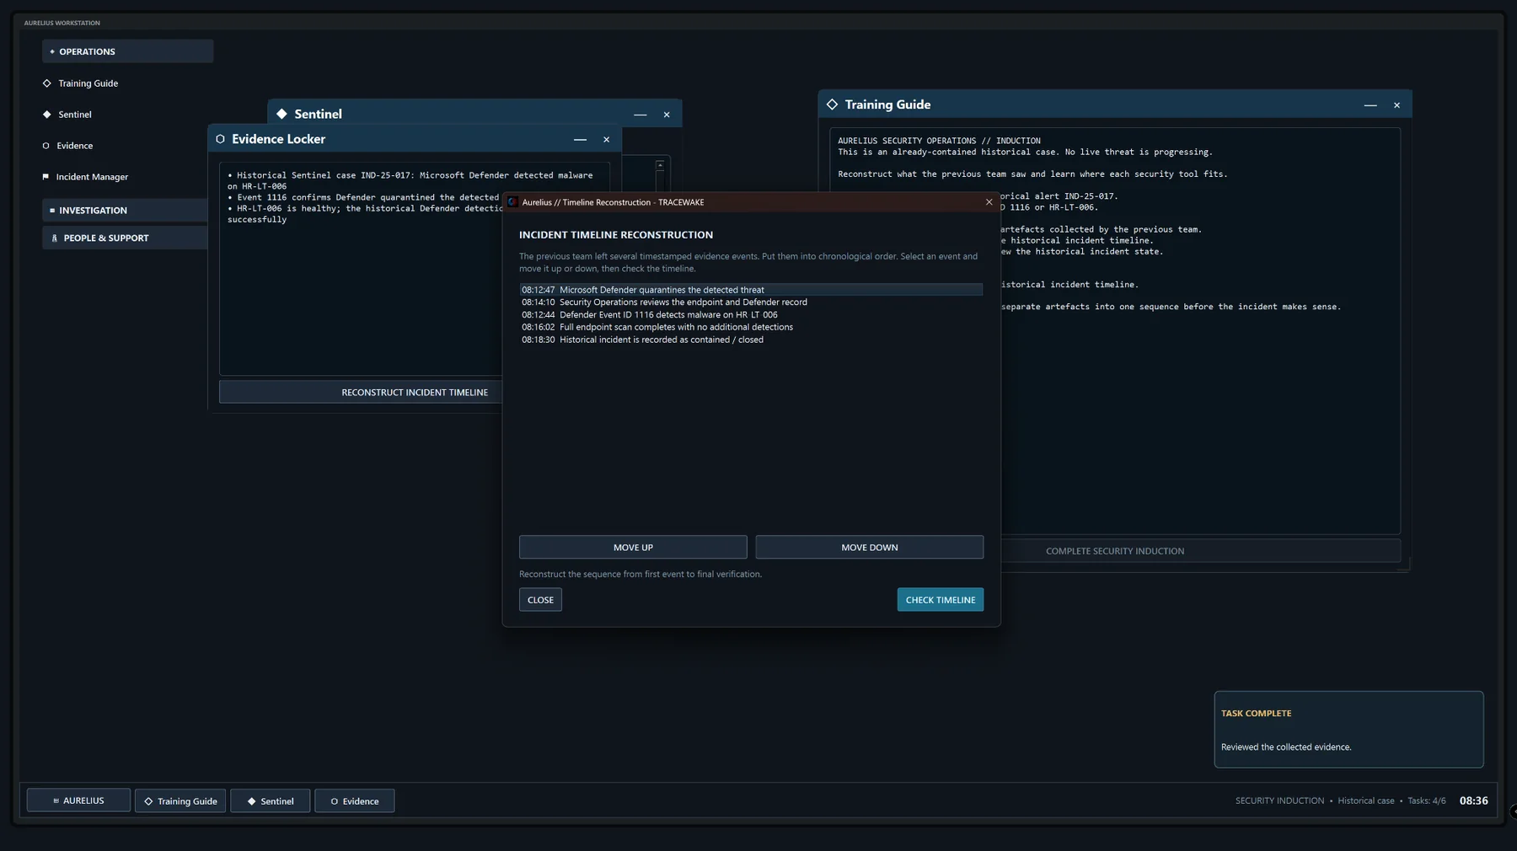The height and width of the screenshot is (851, 1517).
Task: Open Incident Manager from sidebar
Action: click(92, 177)
